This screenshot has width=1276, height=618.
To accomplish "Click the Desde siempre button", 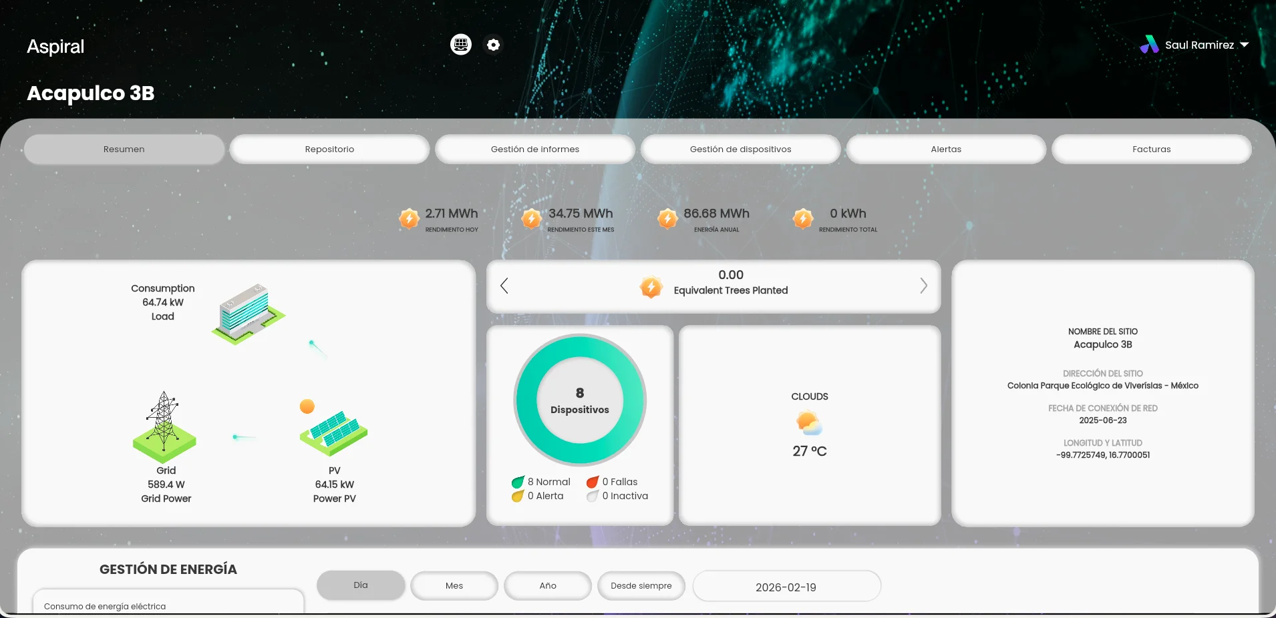I will 641,585.
